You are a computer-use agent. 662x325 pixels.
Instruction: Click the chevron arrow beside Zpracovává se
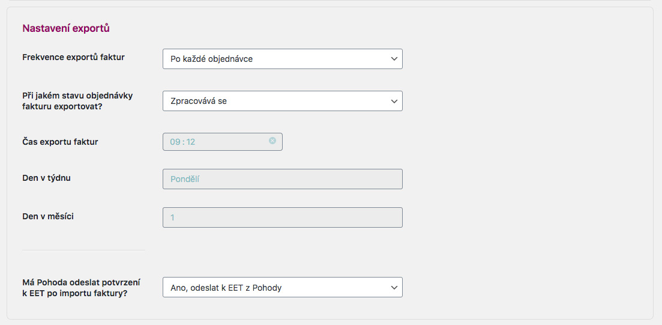click(394, 101)
